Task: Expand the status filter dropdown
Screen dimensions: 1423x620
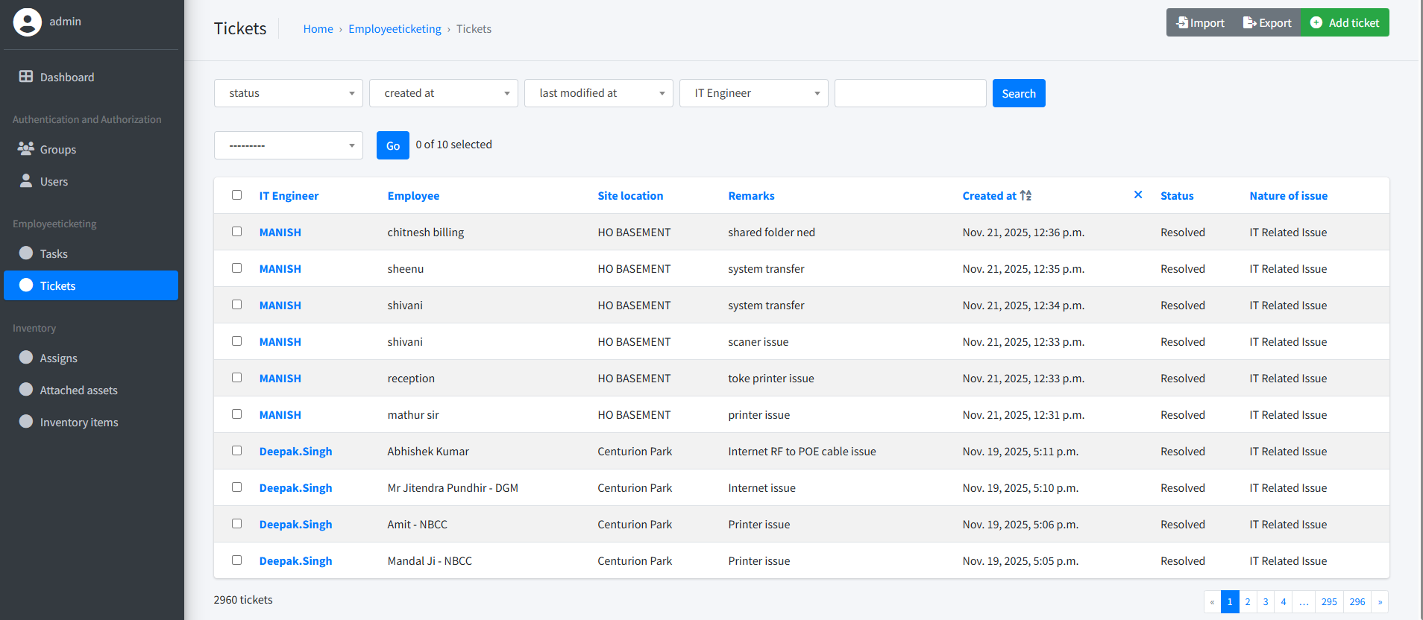Action: coord(288,93)
